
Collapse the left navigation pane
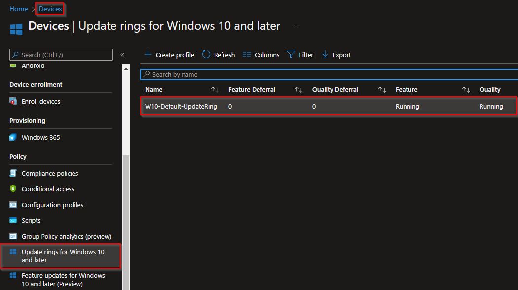click(x=122, y=55)
